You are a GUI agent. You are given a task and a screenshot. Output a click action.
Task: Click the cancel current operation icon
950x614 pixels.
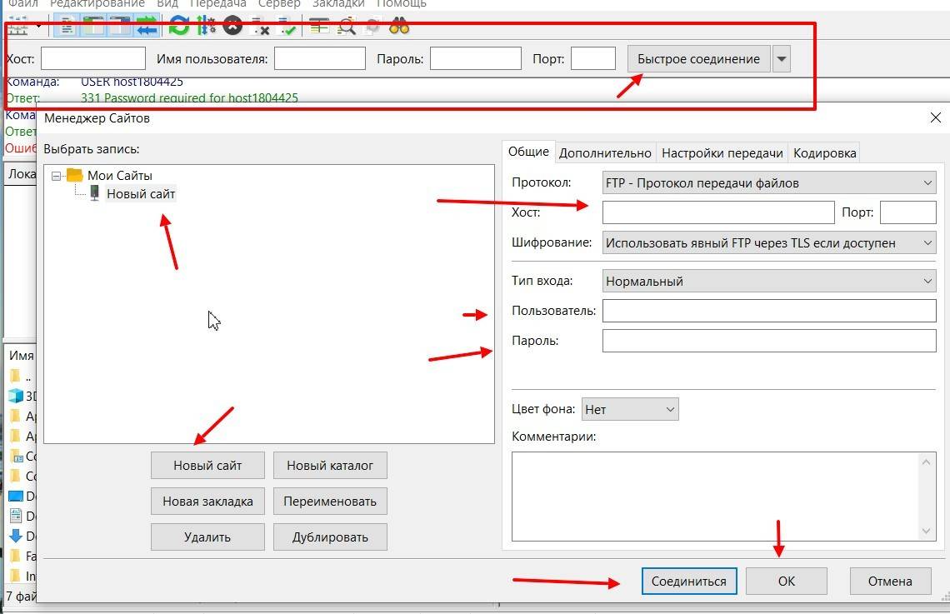click(x=232, y=27)
